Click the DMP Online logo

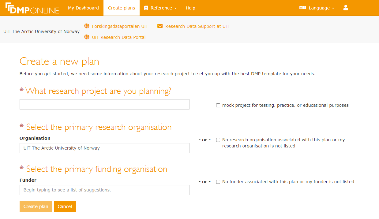32,8
